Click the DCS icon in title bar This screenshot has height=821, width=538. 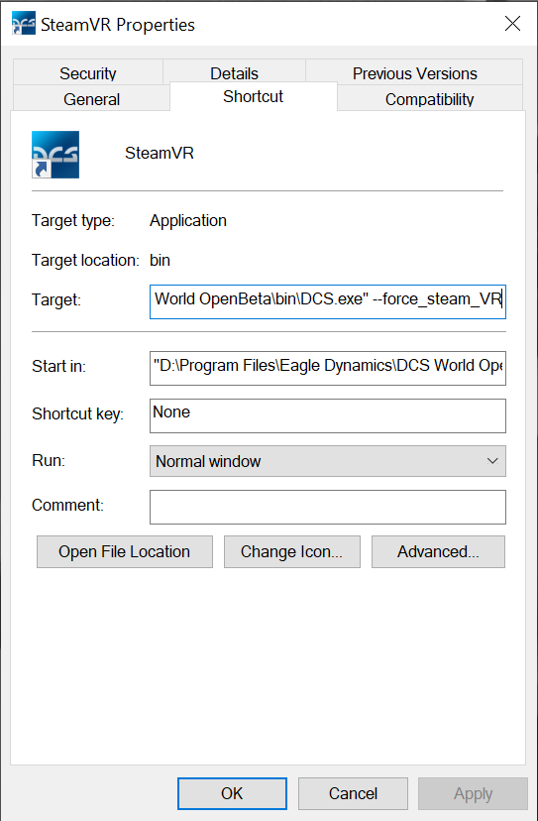pos(23,24)
